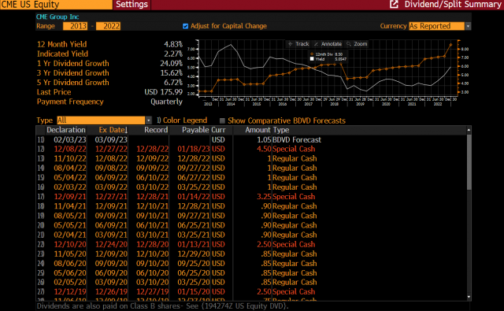Image resolution: width=504 pixels, height=311 pixels.
Task: Click 3 Yr Dividend Growth value 15.62%
Action: pos(172,73)
